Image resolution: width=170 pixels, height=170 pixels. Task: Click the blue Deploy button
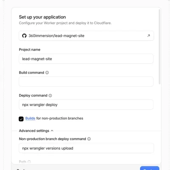tap(150, 168)
